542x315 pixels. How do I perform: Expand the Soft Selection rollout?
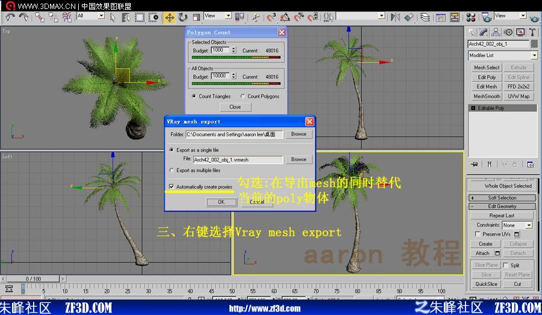502,198
